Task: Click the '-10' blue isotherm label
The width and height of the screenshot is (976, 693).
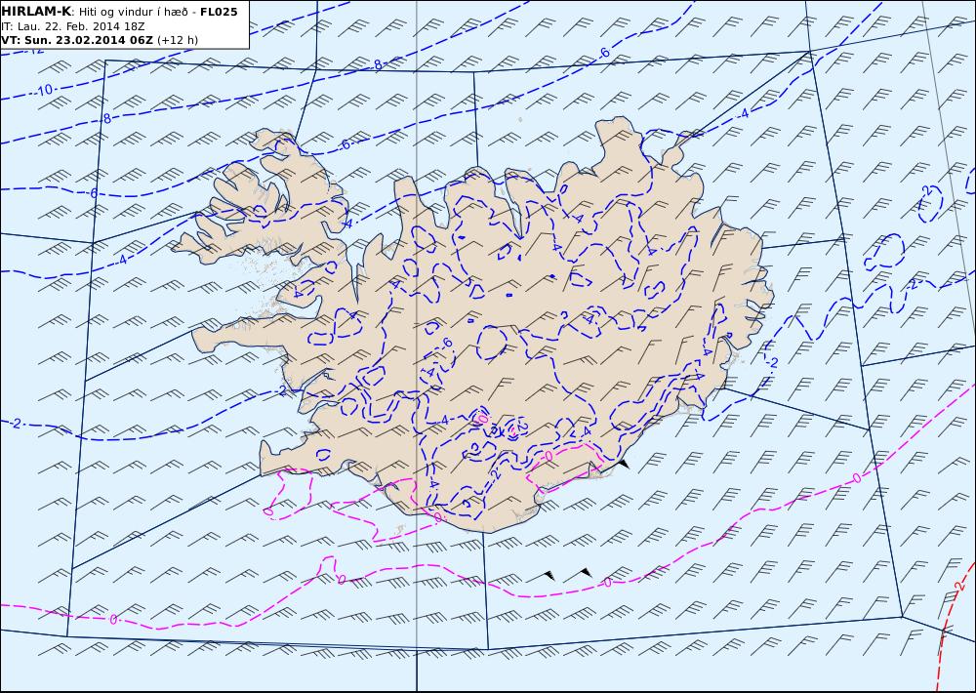Action: pyautogui.click(x=44, y=91)
